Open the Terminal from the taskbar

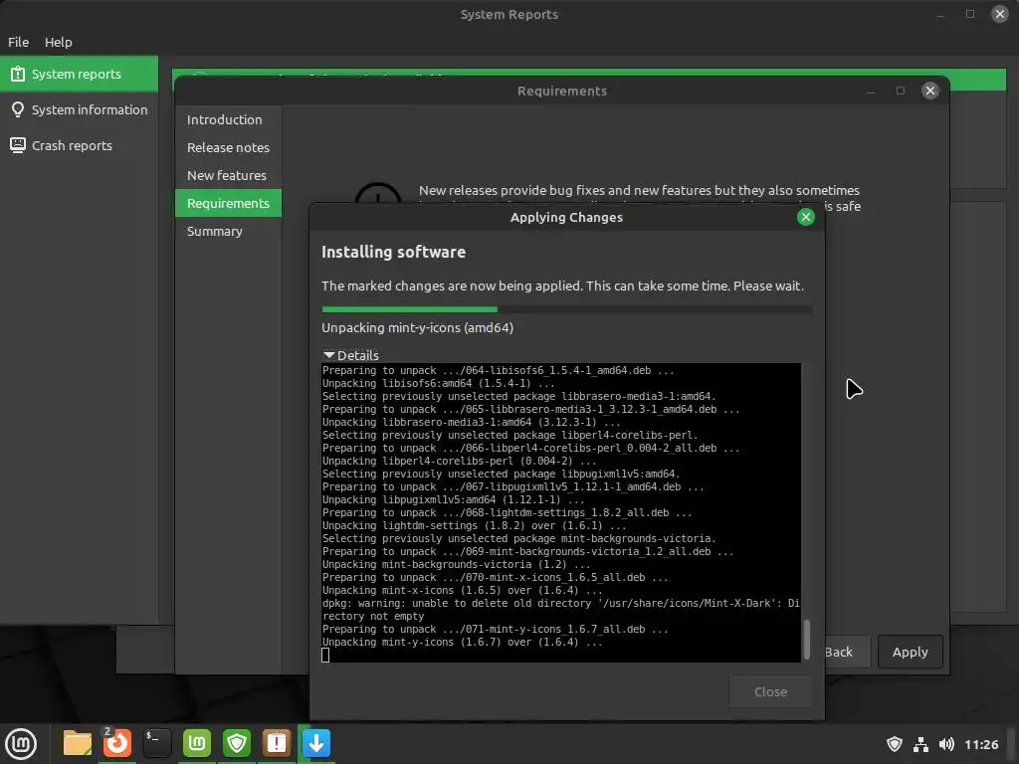(x=156, y=743)
